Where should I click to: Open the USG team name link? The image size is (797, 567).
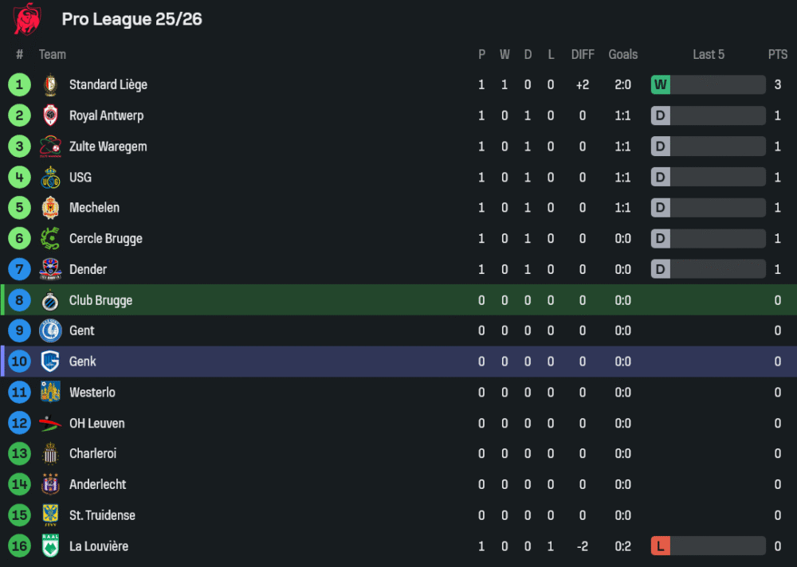tap(80, 178)
